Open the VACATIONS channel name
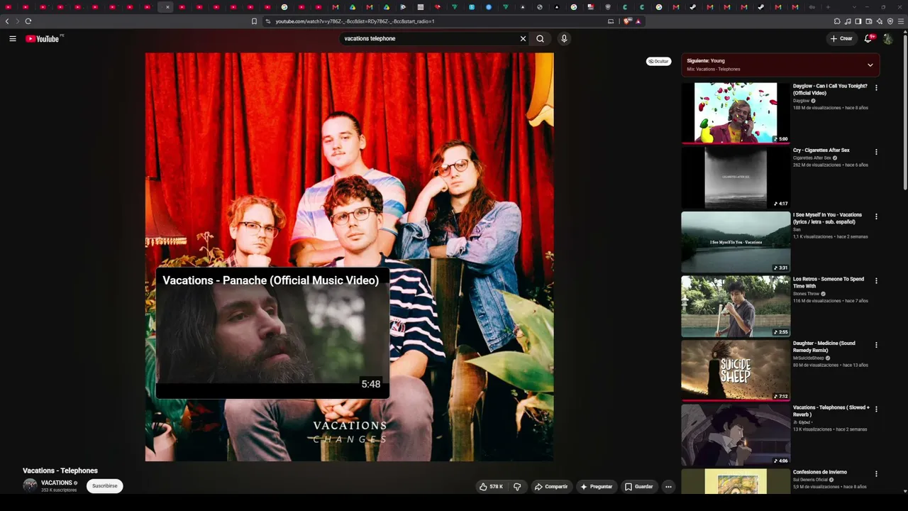Image resolution: width=908 pixels, height=511 pixels. point(57,483)
